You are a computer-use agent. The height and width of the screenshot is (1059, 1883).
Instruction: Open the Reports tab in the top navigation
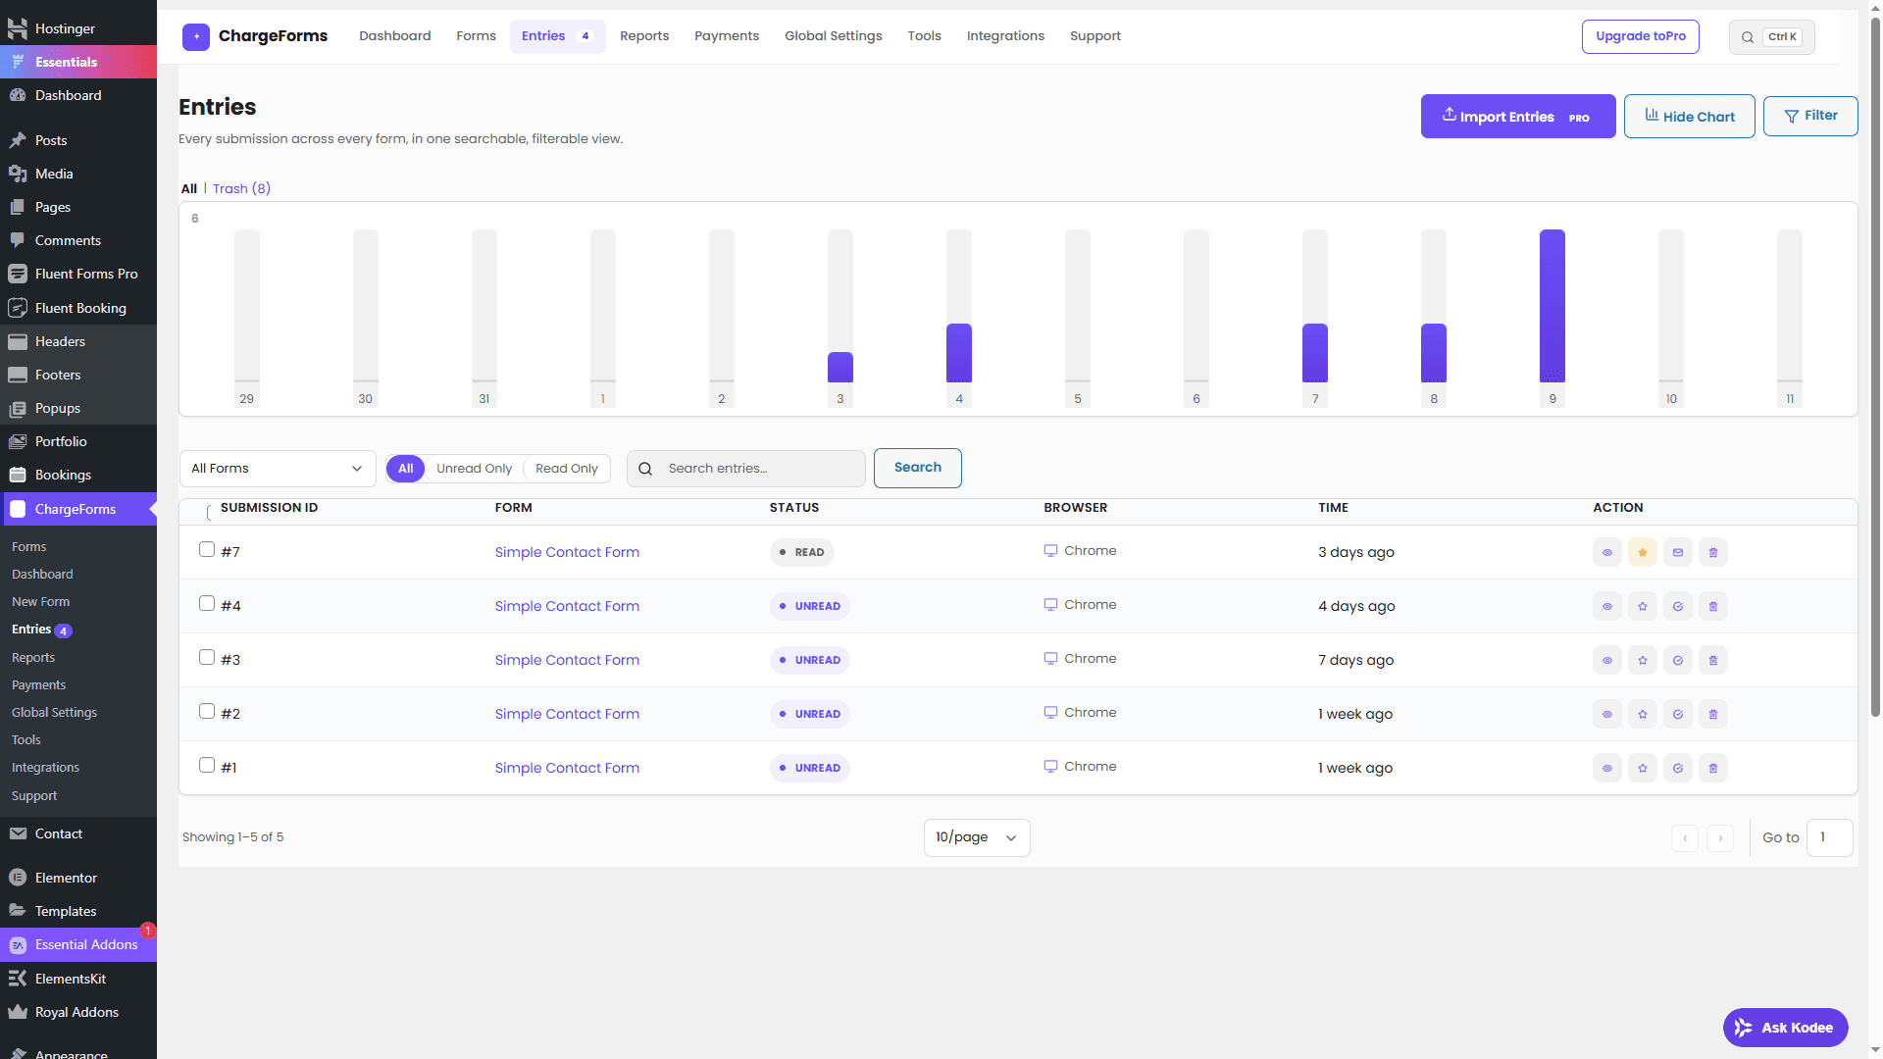pyautogui.click(x=644, y=36)
